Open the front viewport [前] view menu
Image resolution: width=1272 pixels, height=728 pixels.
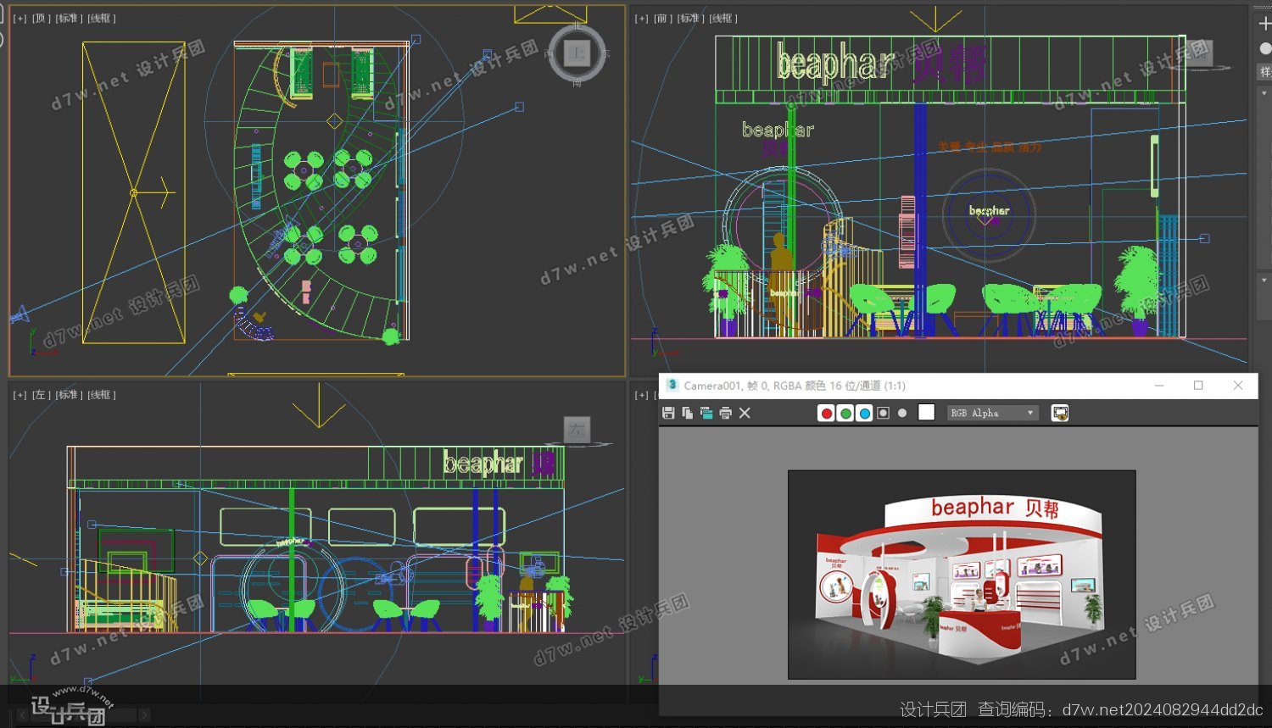(663, 18)
